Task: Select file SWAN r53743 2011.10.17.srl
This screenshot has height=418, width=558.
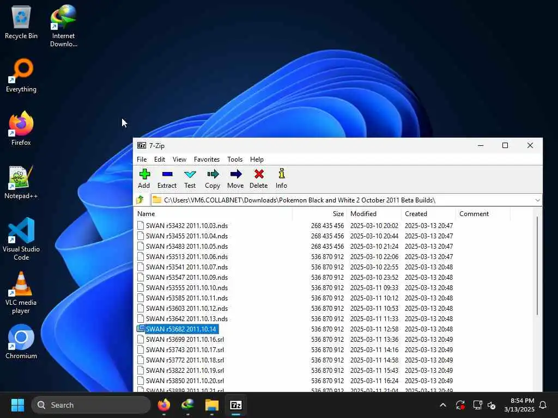Action: click(185, 349)
